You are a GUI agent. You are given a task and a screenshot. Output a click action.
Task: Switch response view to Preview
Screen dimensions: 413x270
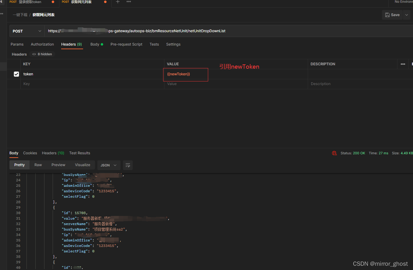tap(58, 165)
